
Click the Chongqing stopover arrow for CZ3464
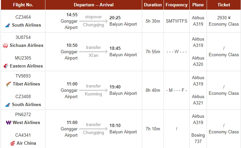pyautogui.click(x=93, y=21)
